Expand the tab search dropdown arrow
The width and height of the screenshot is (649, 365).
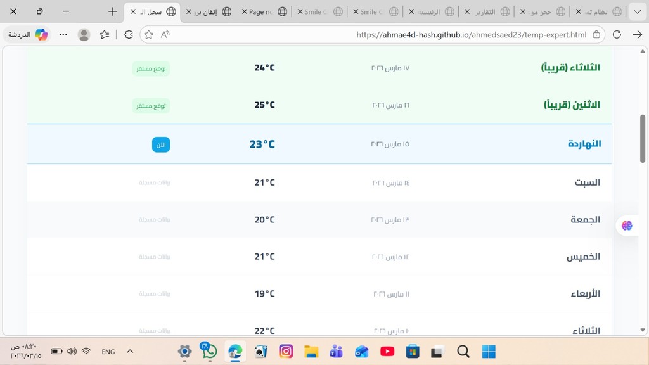pos(637,11)
